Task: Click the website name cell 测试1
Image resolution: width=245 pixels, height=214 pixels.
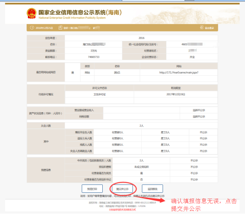Action: (117, 72)
